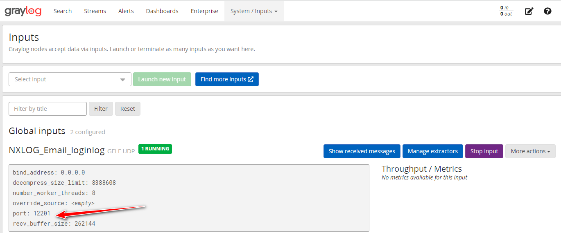Focus the Filter by title field

(x=48, y=109)
